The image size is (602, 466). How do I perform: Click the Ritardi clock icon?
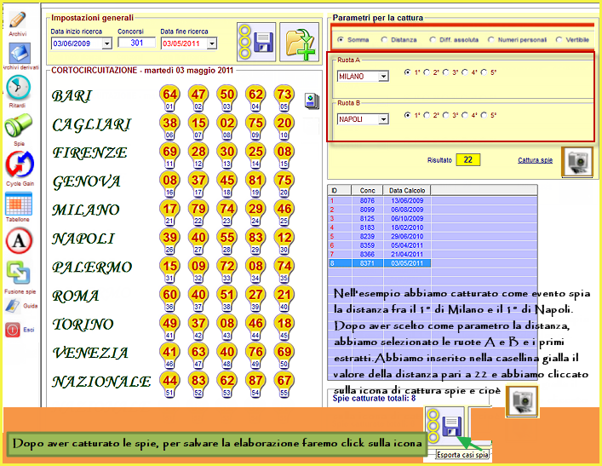tap(17, 87)
